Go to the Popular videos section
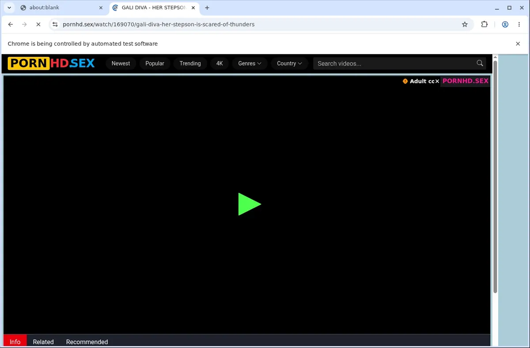 (x=155, y=63)
